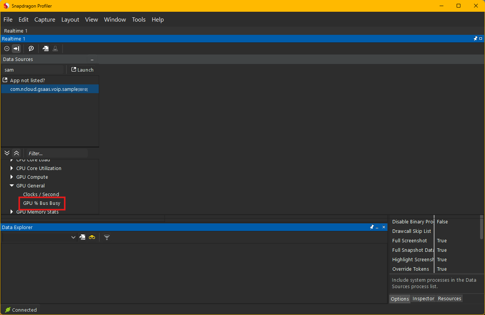Switch to the Inspector tab
This screenshot has height=315, width=485.
tap(423, 299)
